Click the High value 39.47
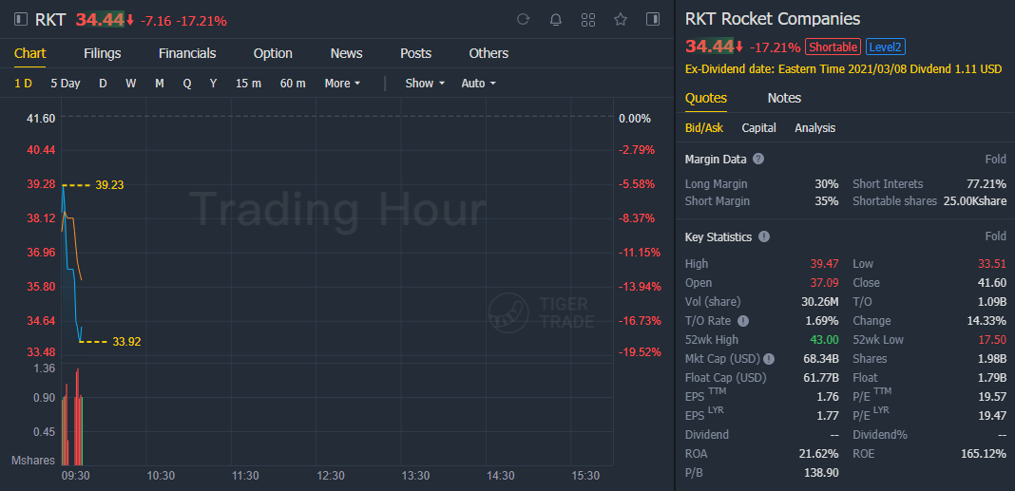The height and width of the screenshot is (491, 1015). tap(824, 264)
